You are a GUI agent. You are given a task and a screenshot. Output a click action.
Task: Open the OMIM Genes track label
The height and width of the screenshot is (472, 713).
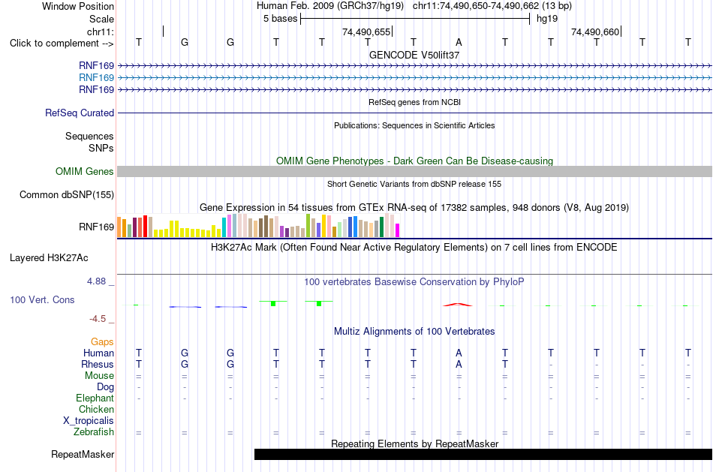pyautogui.click(x=85, y=171)
